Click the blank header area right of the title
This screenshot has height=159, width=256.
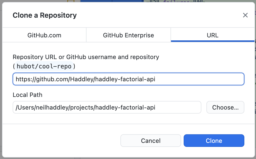click(157, 15)
